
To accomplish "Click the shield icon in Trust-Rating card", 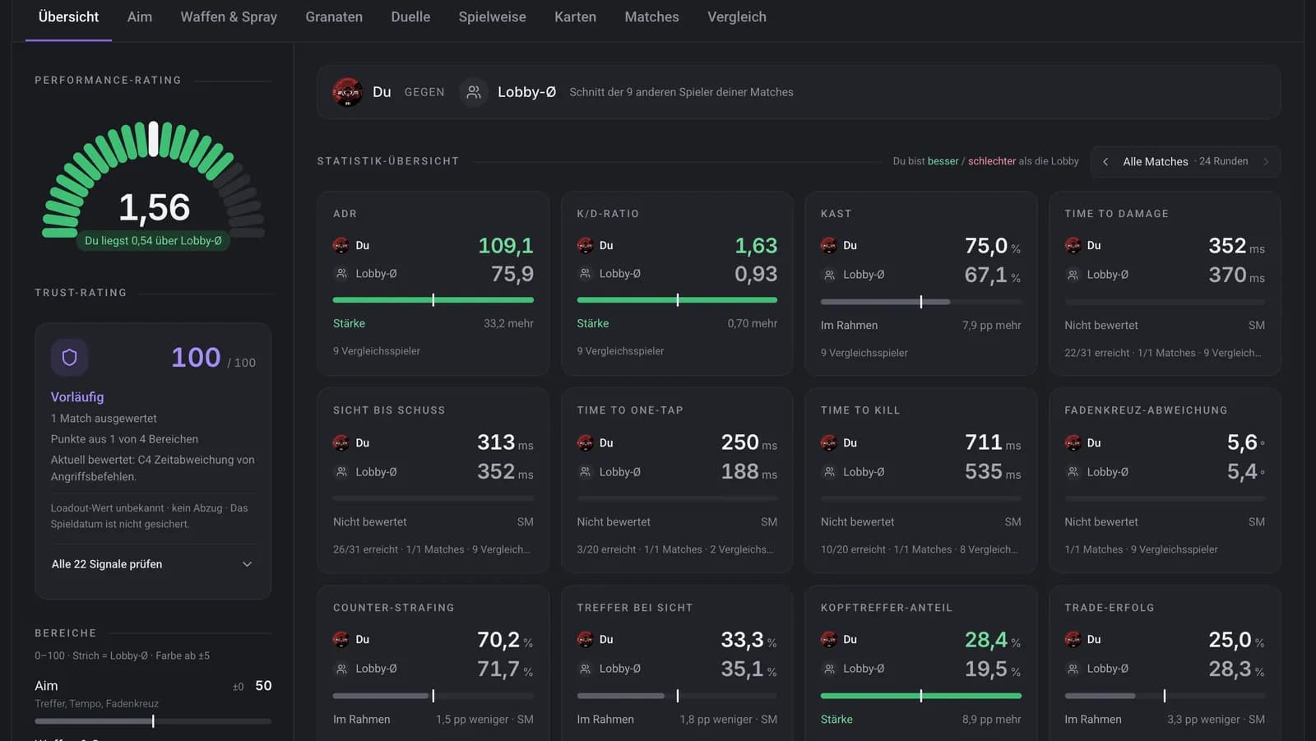I will point(70,357).
